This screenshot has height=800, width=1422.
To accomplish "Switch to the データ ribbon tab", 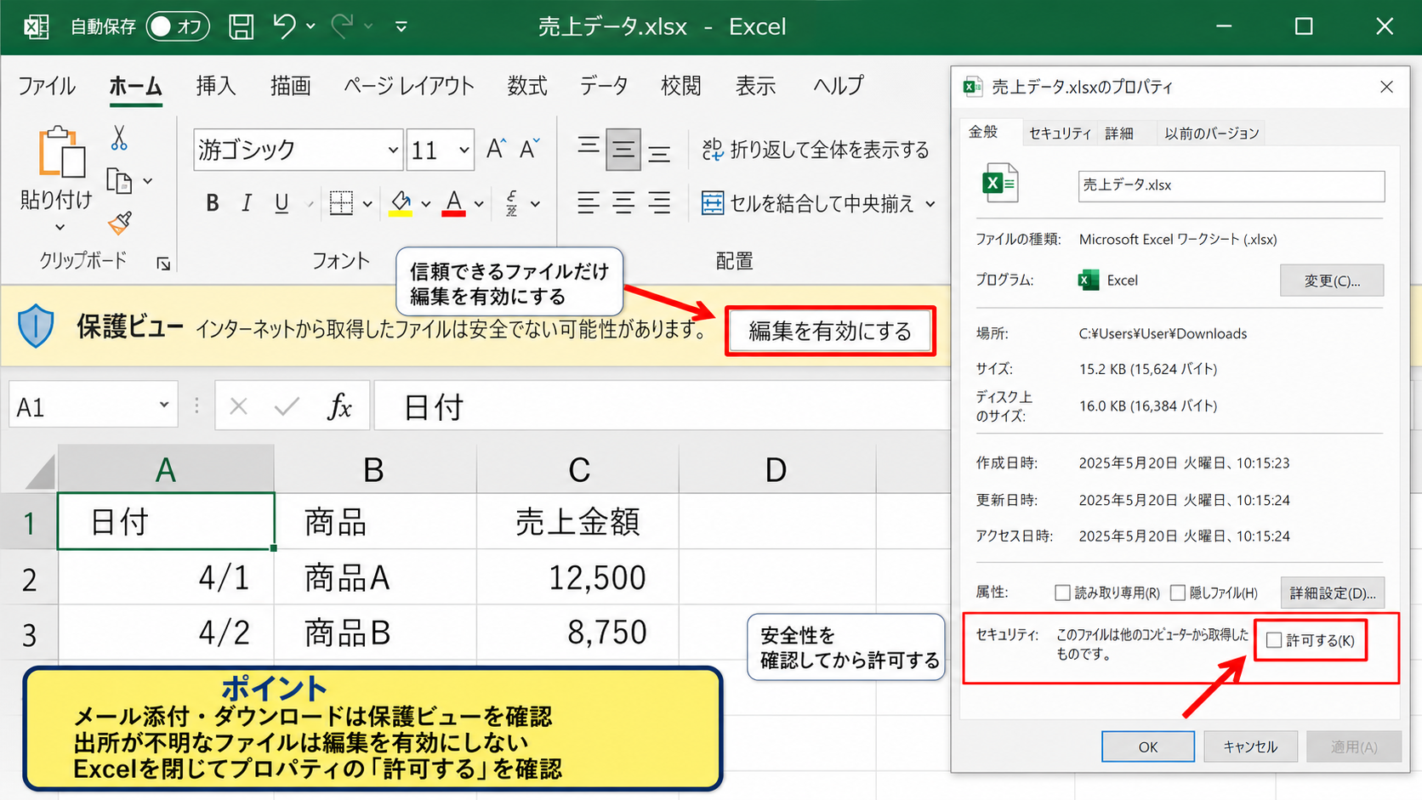I will pos(604,86).
